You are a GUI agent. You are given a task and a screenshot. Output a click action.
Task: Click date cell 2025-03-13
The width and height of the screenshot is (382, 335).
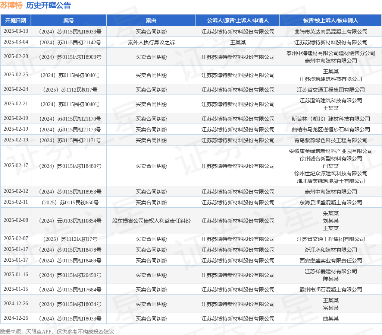(16, 31)
